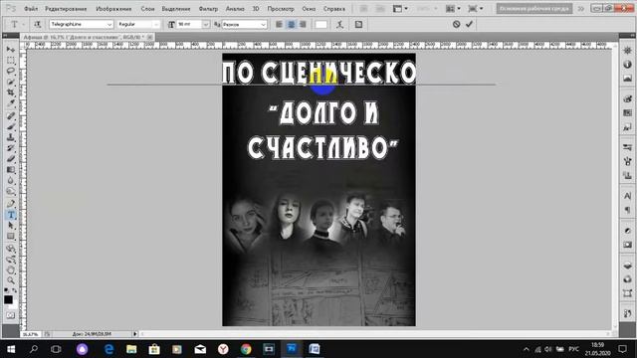The height and width of the screenshot is (358, 637).
Task: Commit current text edits checkmark
Action: [x=469, y=24]
